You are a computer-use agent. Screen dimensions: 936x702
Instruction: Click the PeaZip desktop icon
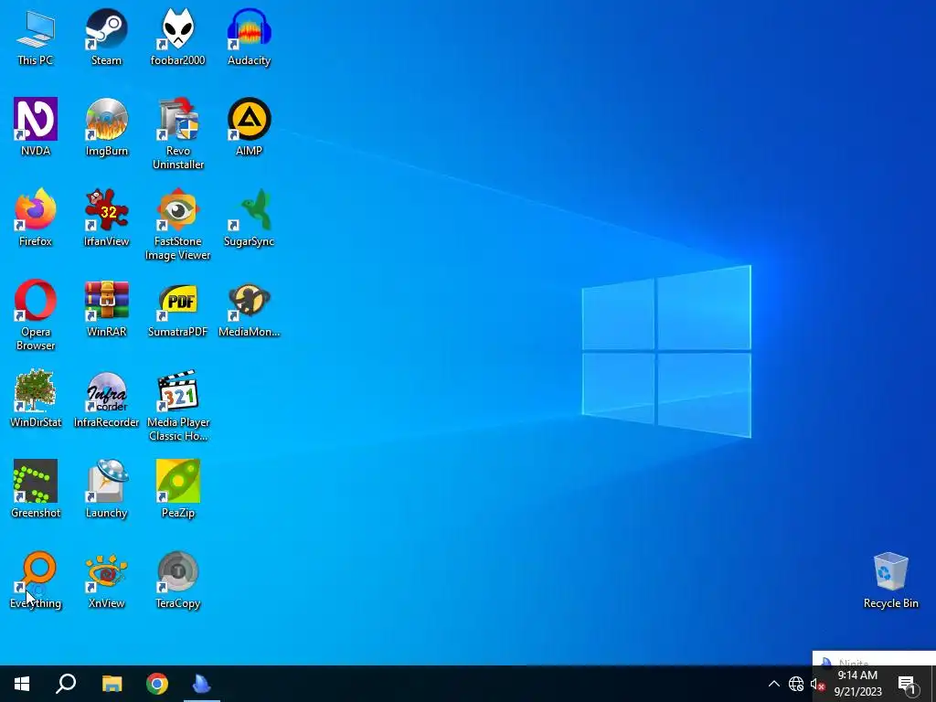[x=178, y=490]
